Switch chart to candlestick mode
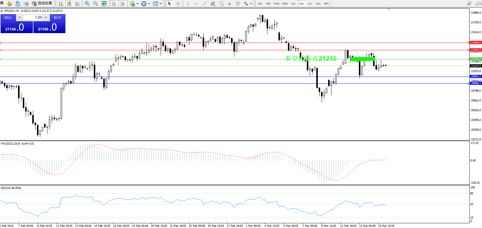Viewport: 482px width, 228px height. click(69, 4)
